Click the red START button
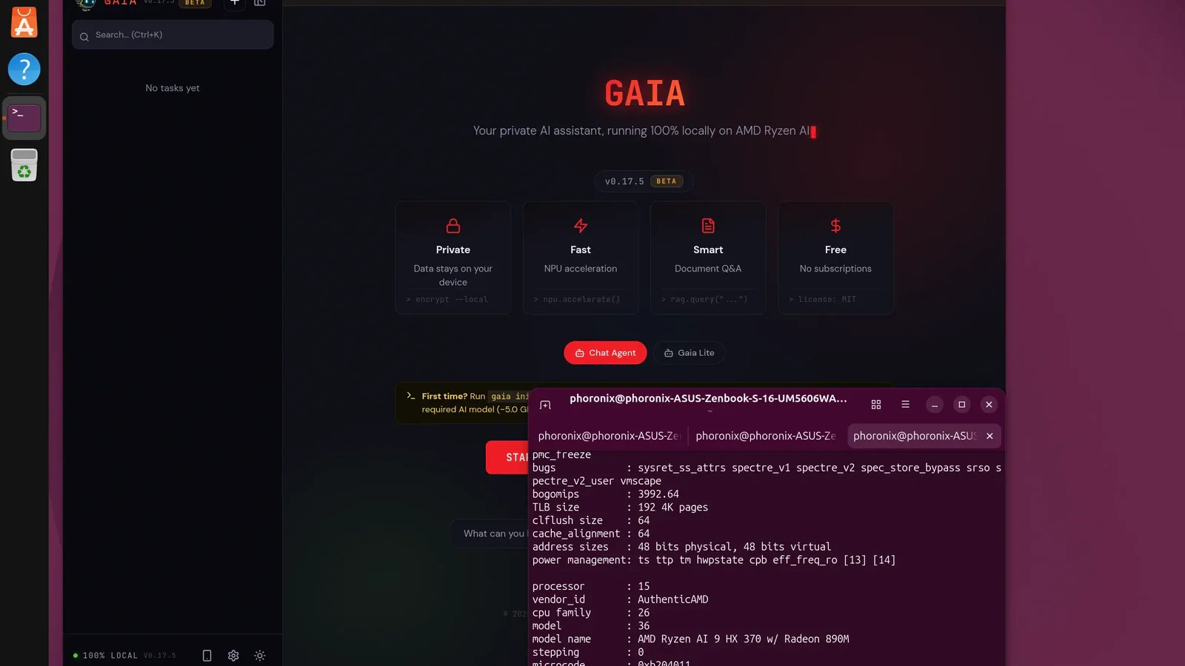This screenshot has width=1185, height=666. point(507,457)
